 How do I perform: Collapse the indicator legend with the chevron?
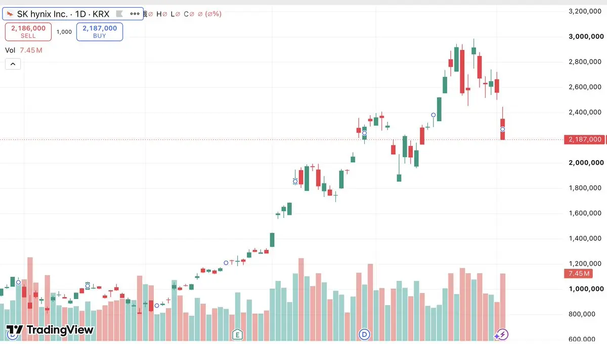coord(13,64)
